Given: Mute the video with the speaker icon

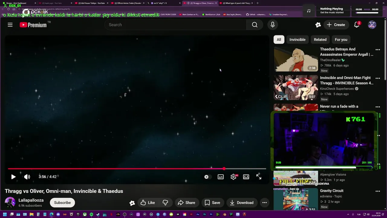Looking at the screenshot, I should point(27,177).
